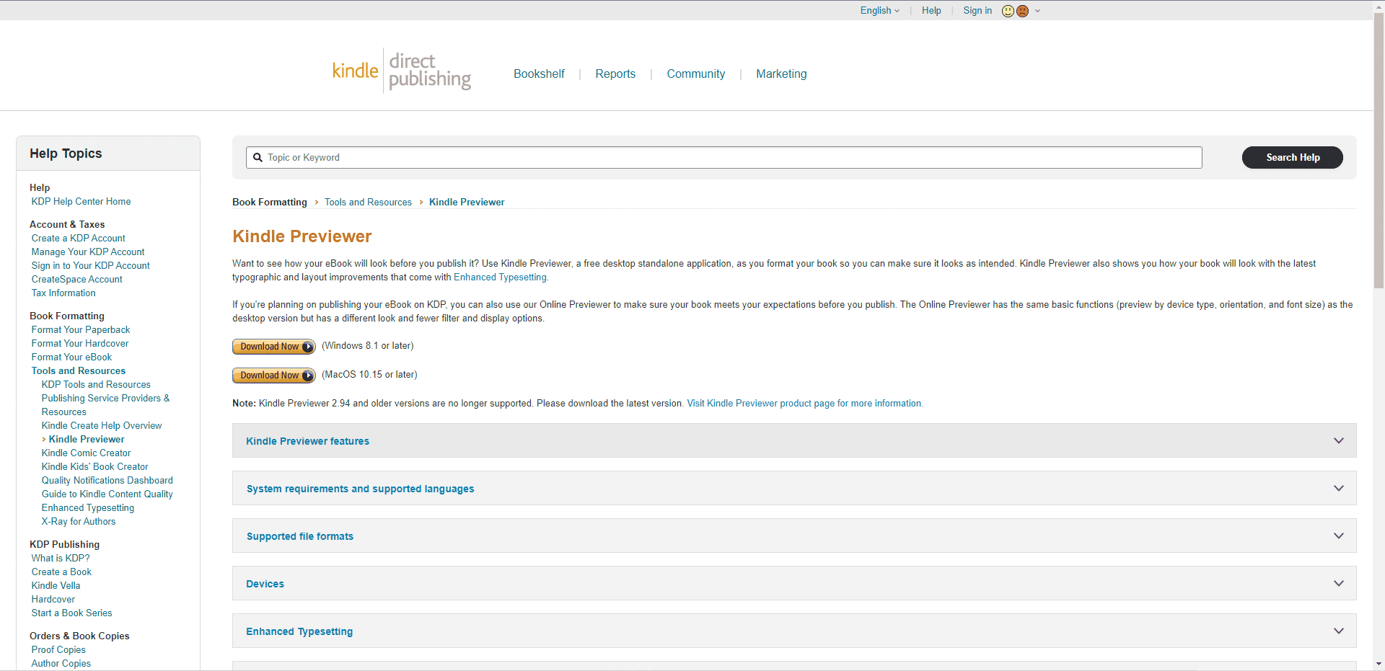
Task: Open Kindle Kids' Book Creator
Action: (x=94, y=466)
